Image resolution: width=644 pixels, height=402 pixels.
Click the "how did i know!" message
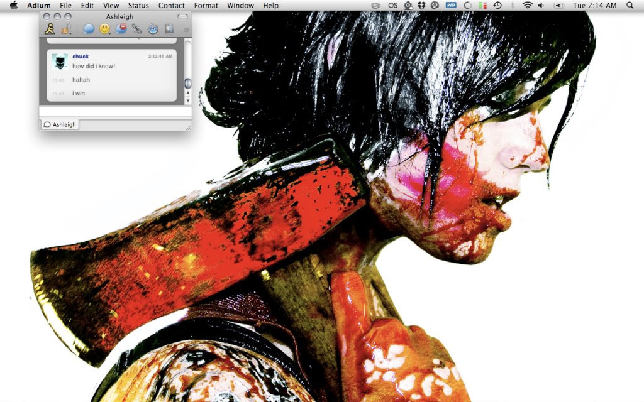tap(94, 66)
